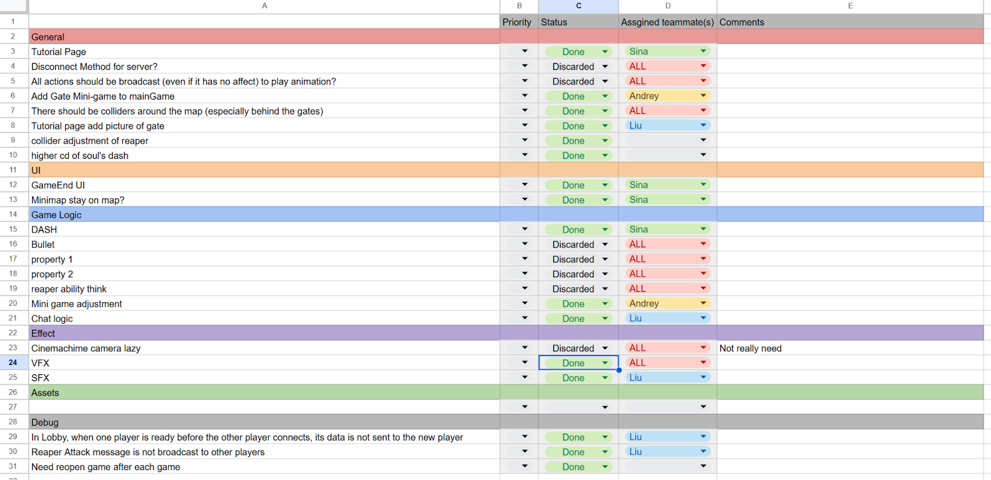Viewport: 991px width, 480px height.
Task: Select the red General section cell
Action: [264, 37]
